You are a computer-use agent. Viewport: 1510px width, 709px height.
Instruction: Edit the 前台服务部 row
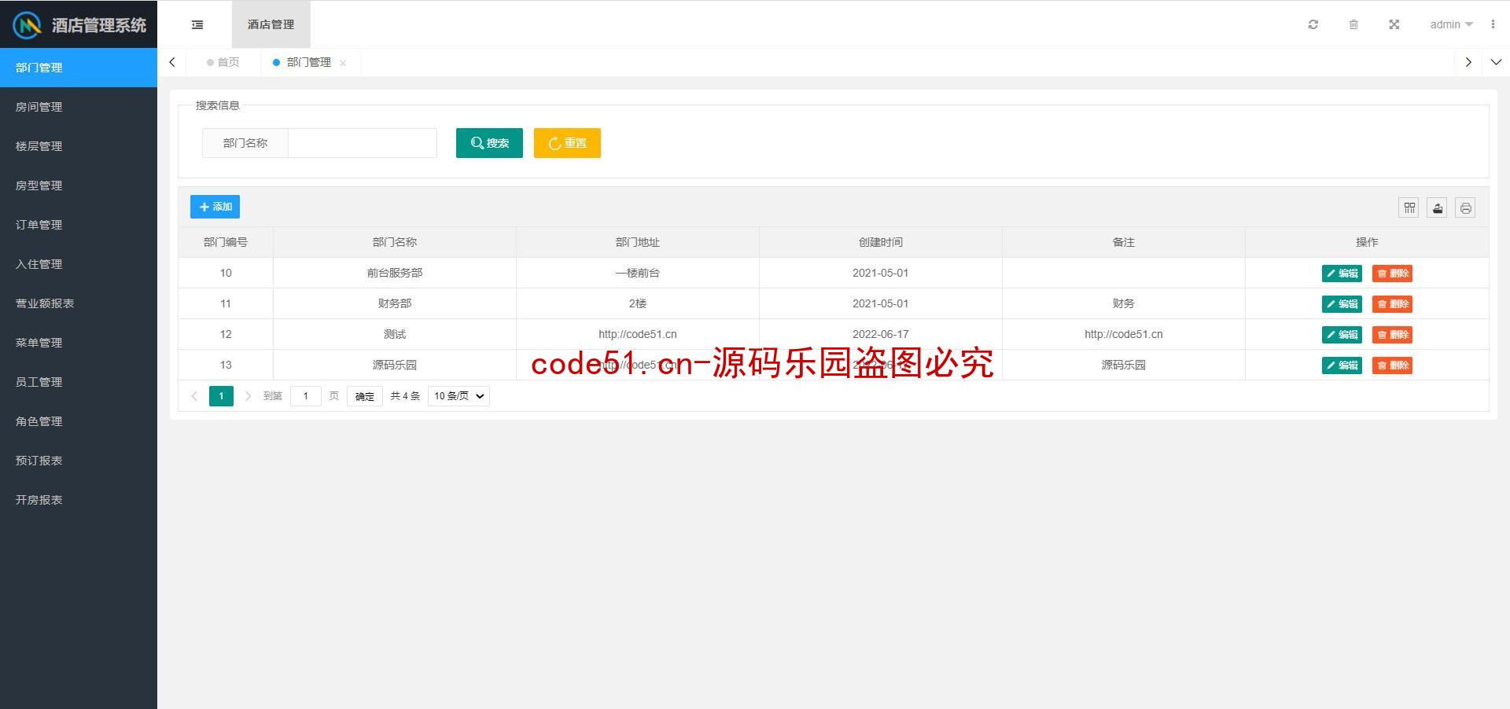coord(1342,274)
